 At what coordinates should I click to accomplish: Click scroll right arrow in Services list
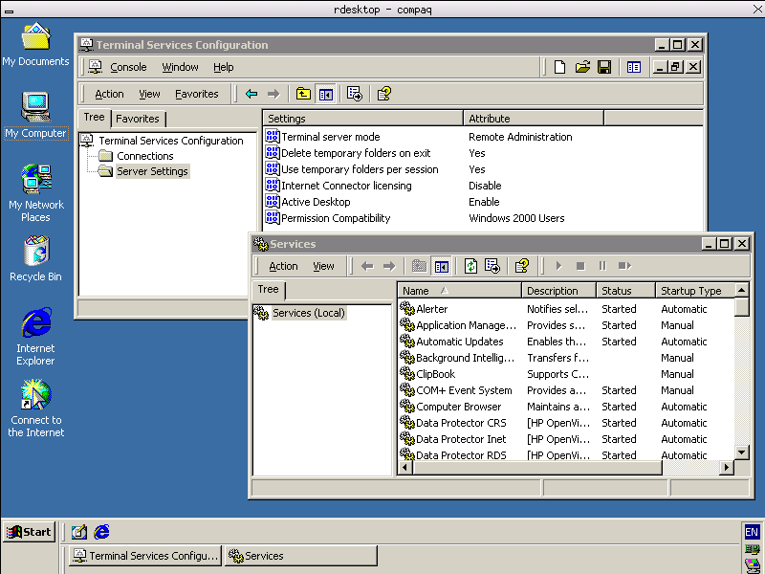727,468
